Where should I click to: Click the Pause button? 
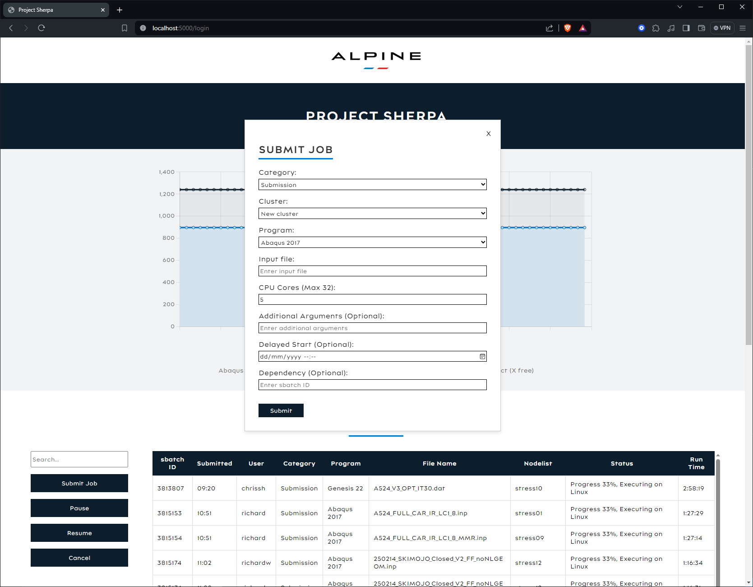(79, 508)
